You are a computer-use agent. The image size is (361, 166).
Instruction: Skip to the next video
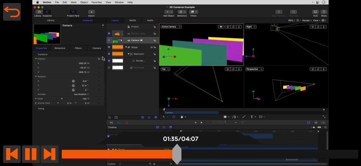[x=49, y=154]
